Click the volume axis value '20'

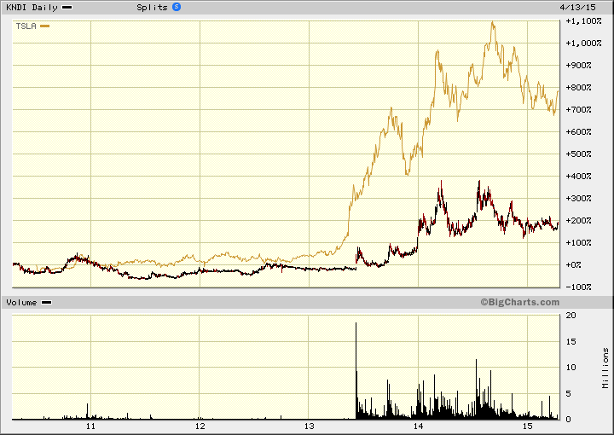(x=571, y=316)
